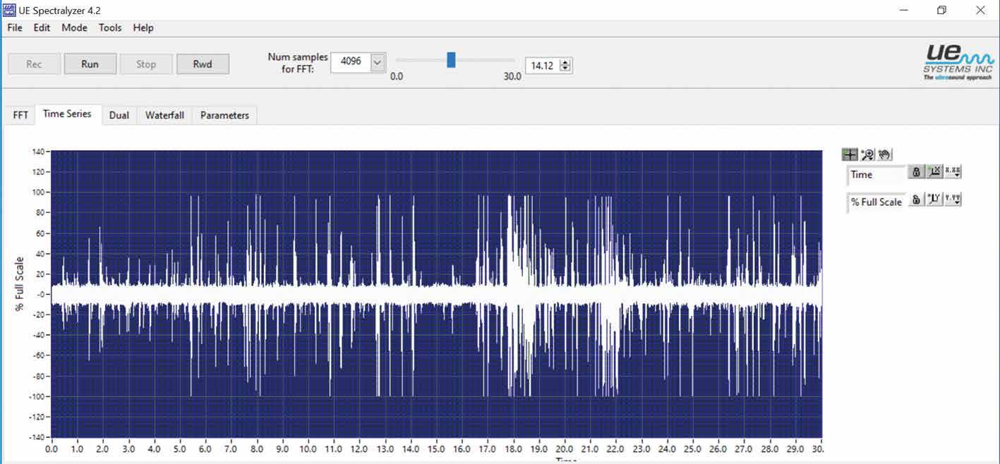The image size is (1000, 464).
Task: Open the Mode menu
Action: (x=74, y=28)
